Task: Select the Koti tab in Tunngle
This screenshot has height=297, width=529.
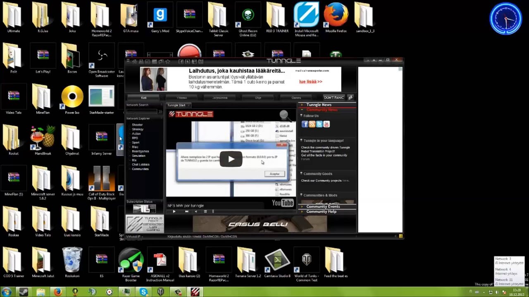Action: coord(144,98)
